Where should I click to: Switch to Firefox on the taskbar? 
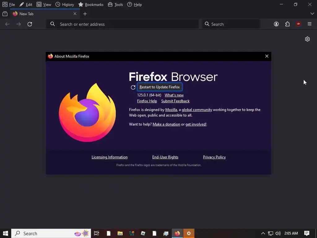pyautogui.click(x=177, y=233)
